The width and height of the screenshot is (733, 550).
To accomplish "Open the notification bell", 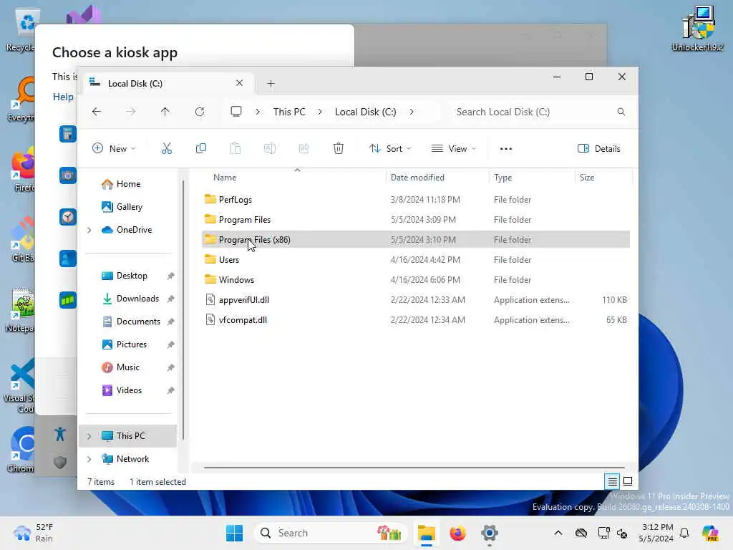I will (684, 533).
